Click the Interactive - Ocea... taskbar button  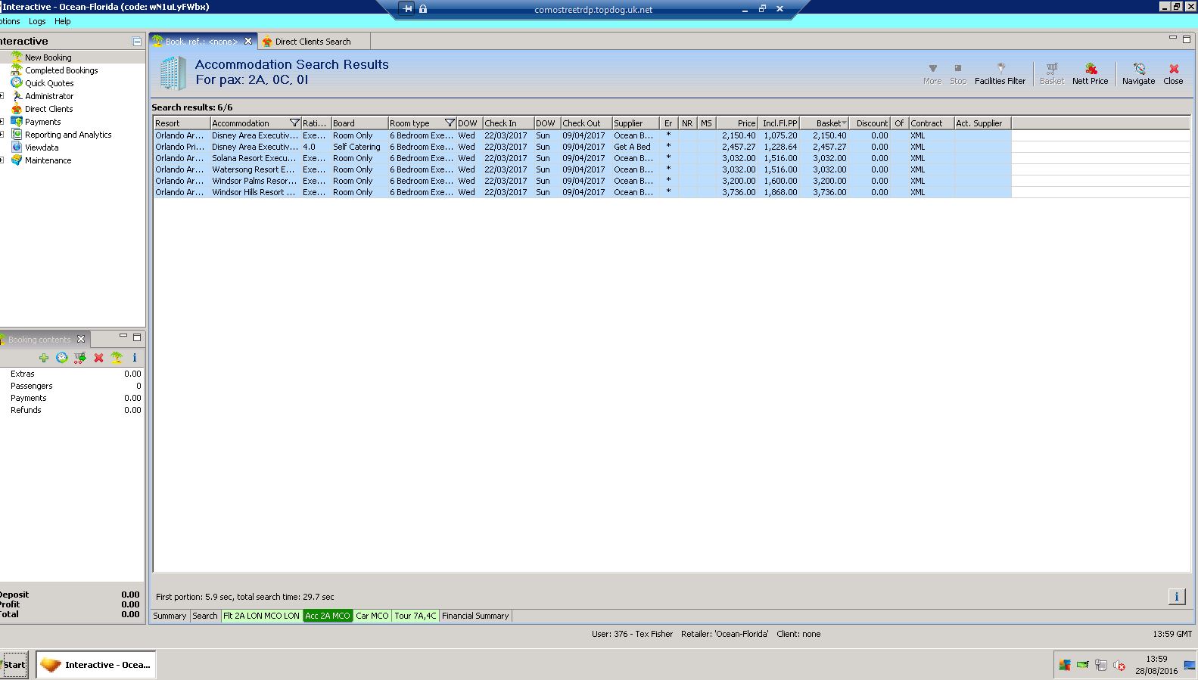point(95,665)
